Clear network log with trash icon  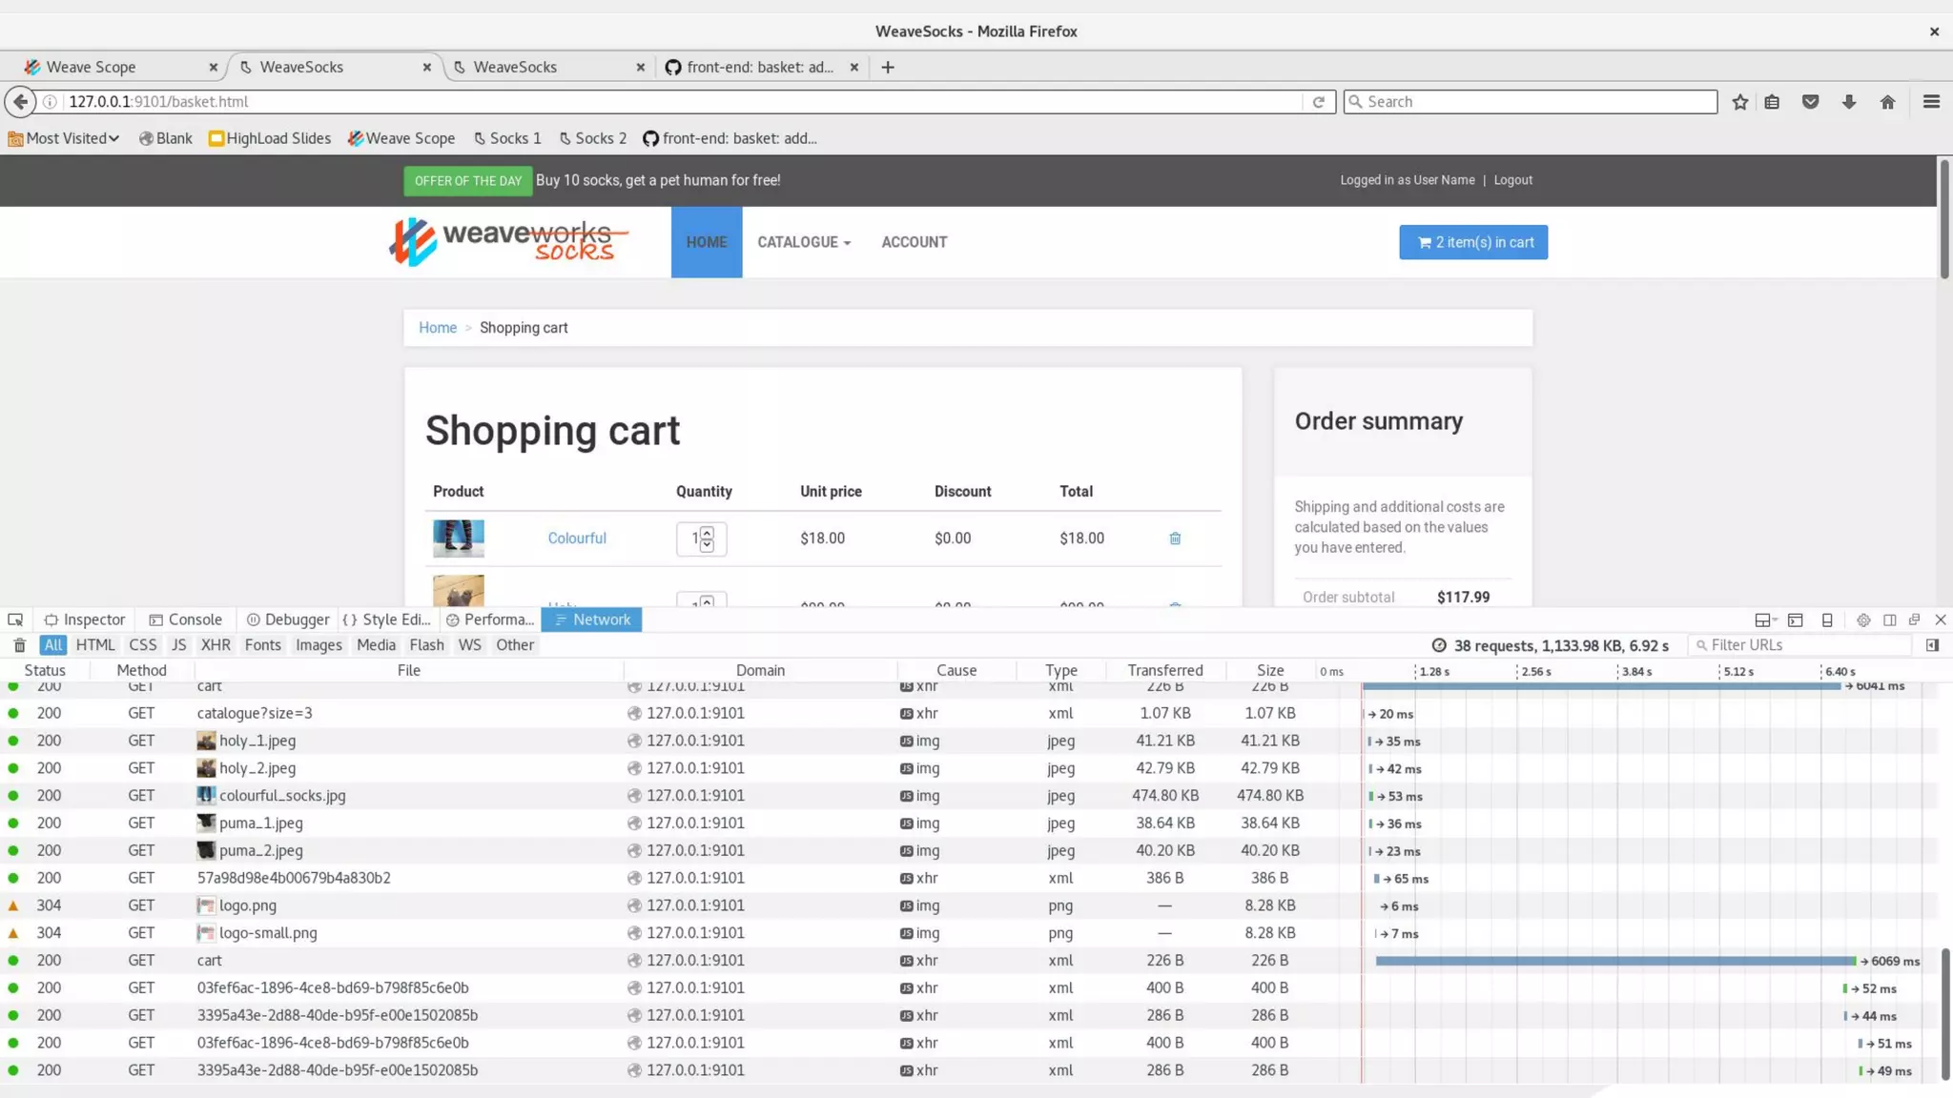pos(19,645)
